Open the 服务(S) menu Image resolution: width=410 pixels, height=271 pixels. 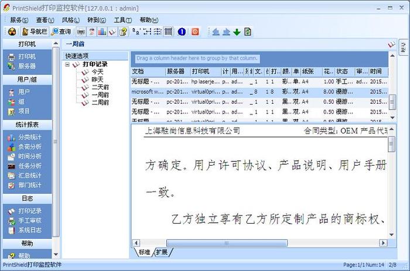click(19, 20)
